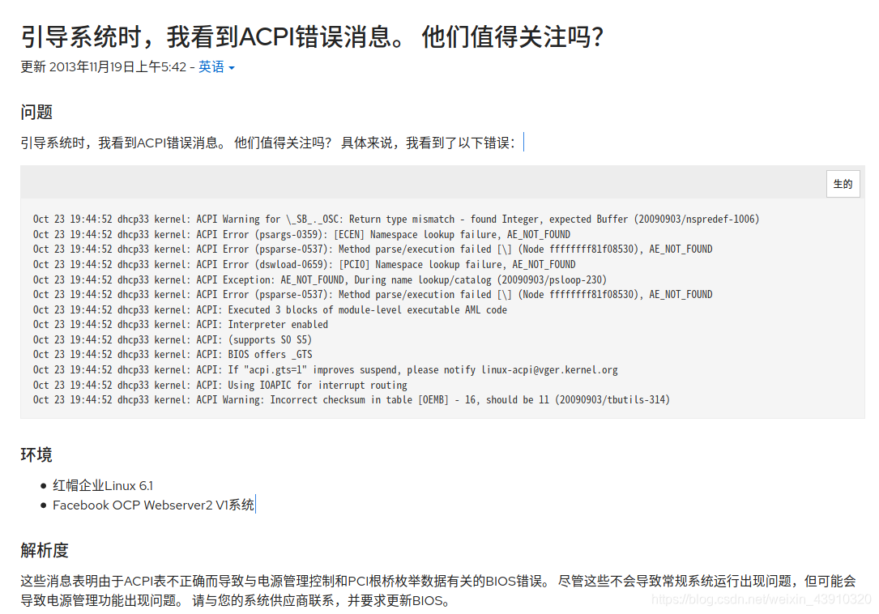Screen dimensions: 879x614
Task: Click the log line "Using IOAPIC for interrupt routing"
Action: 220,385
